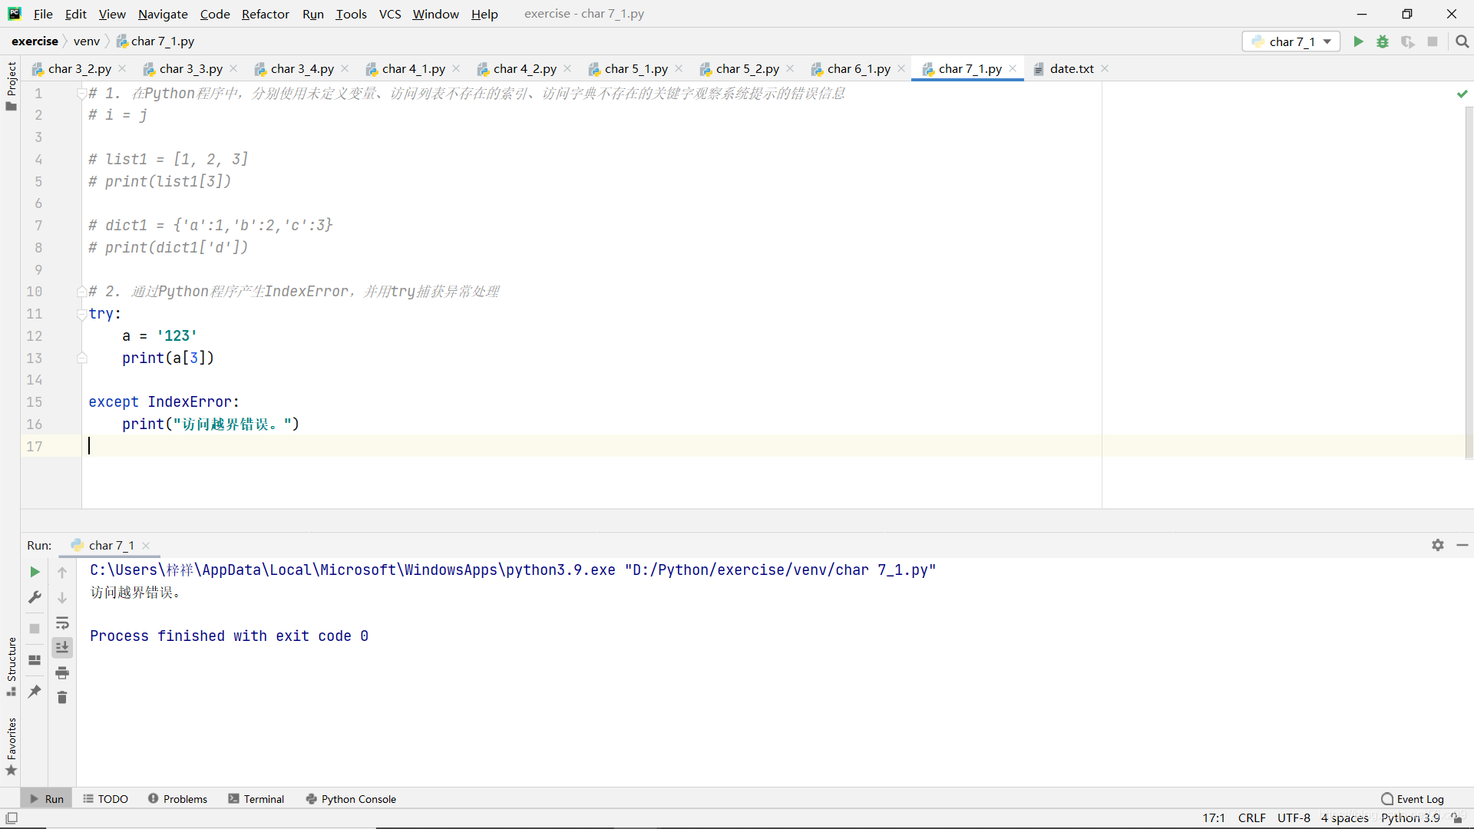This screenshot has width=1474, height=829.
Task: Open run configuration wrench icon
Action: (35, 597)
